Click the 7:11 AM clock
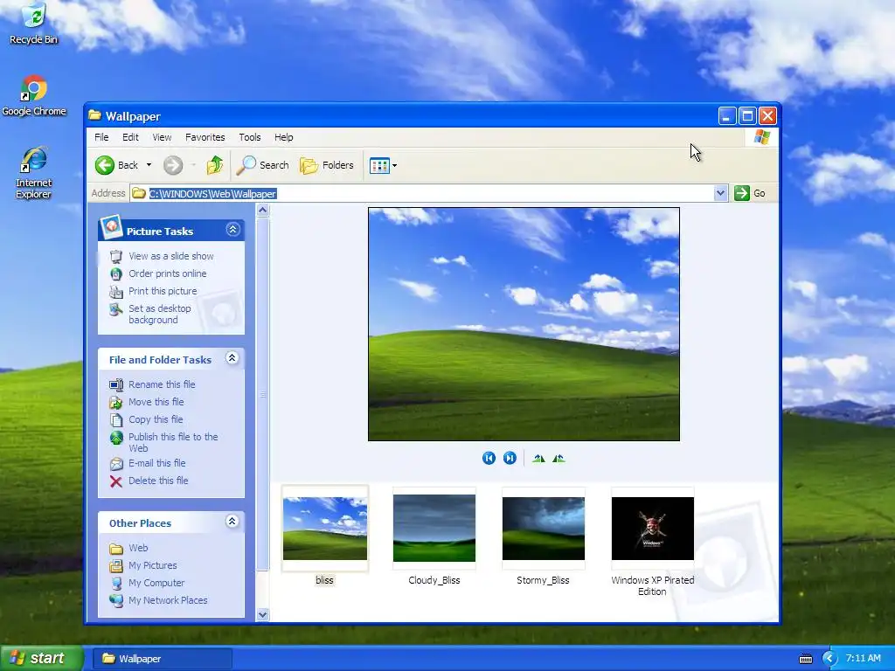 click(863, 659)
